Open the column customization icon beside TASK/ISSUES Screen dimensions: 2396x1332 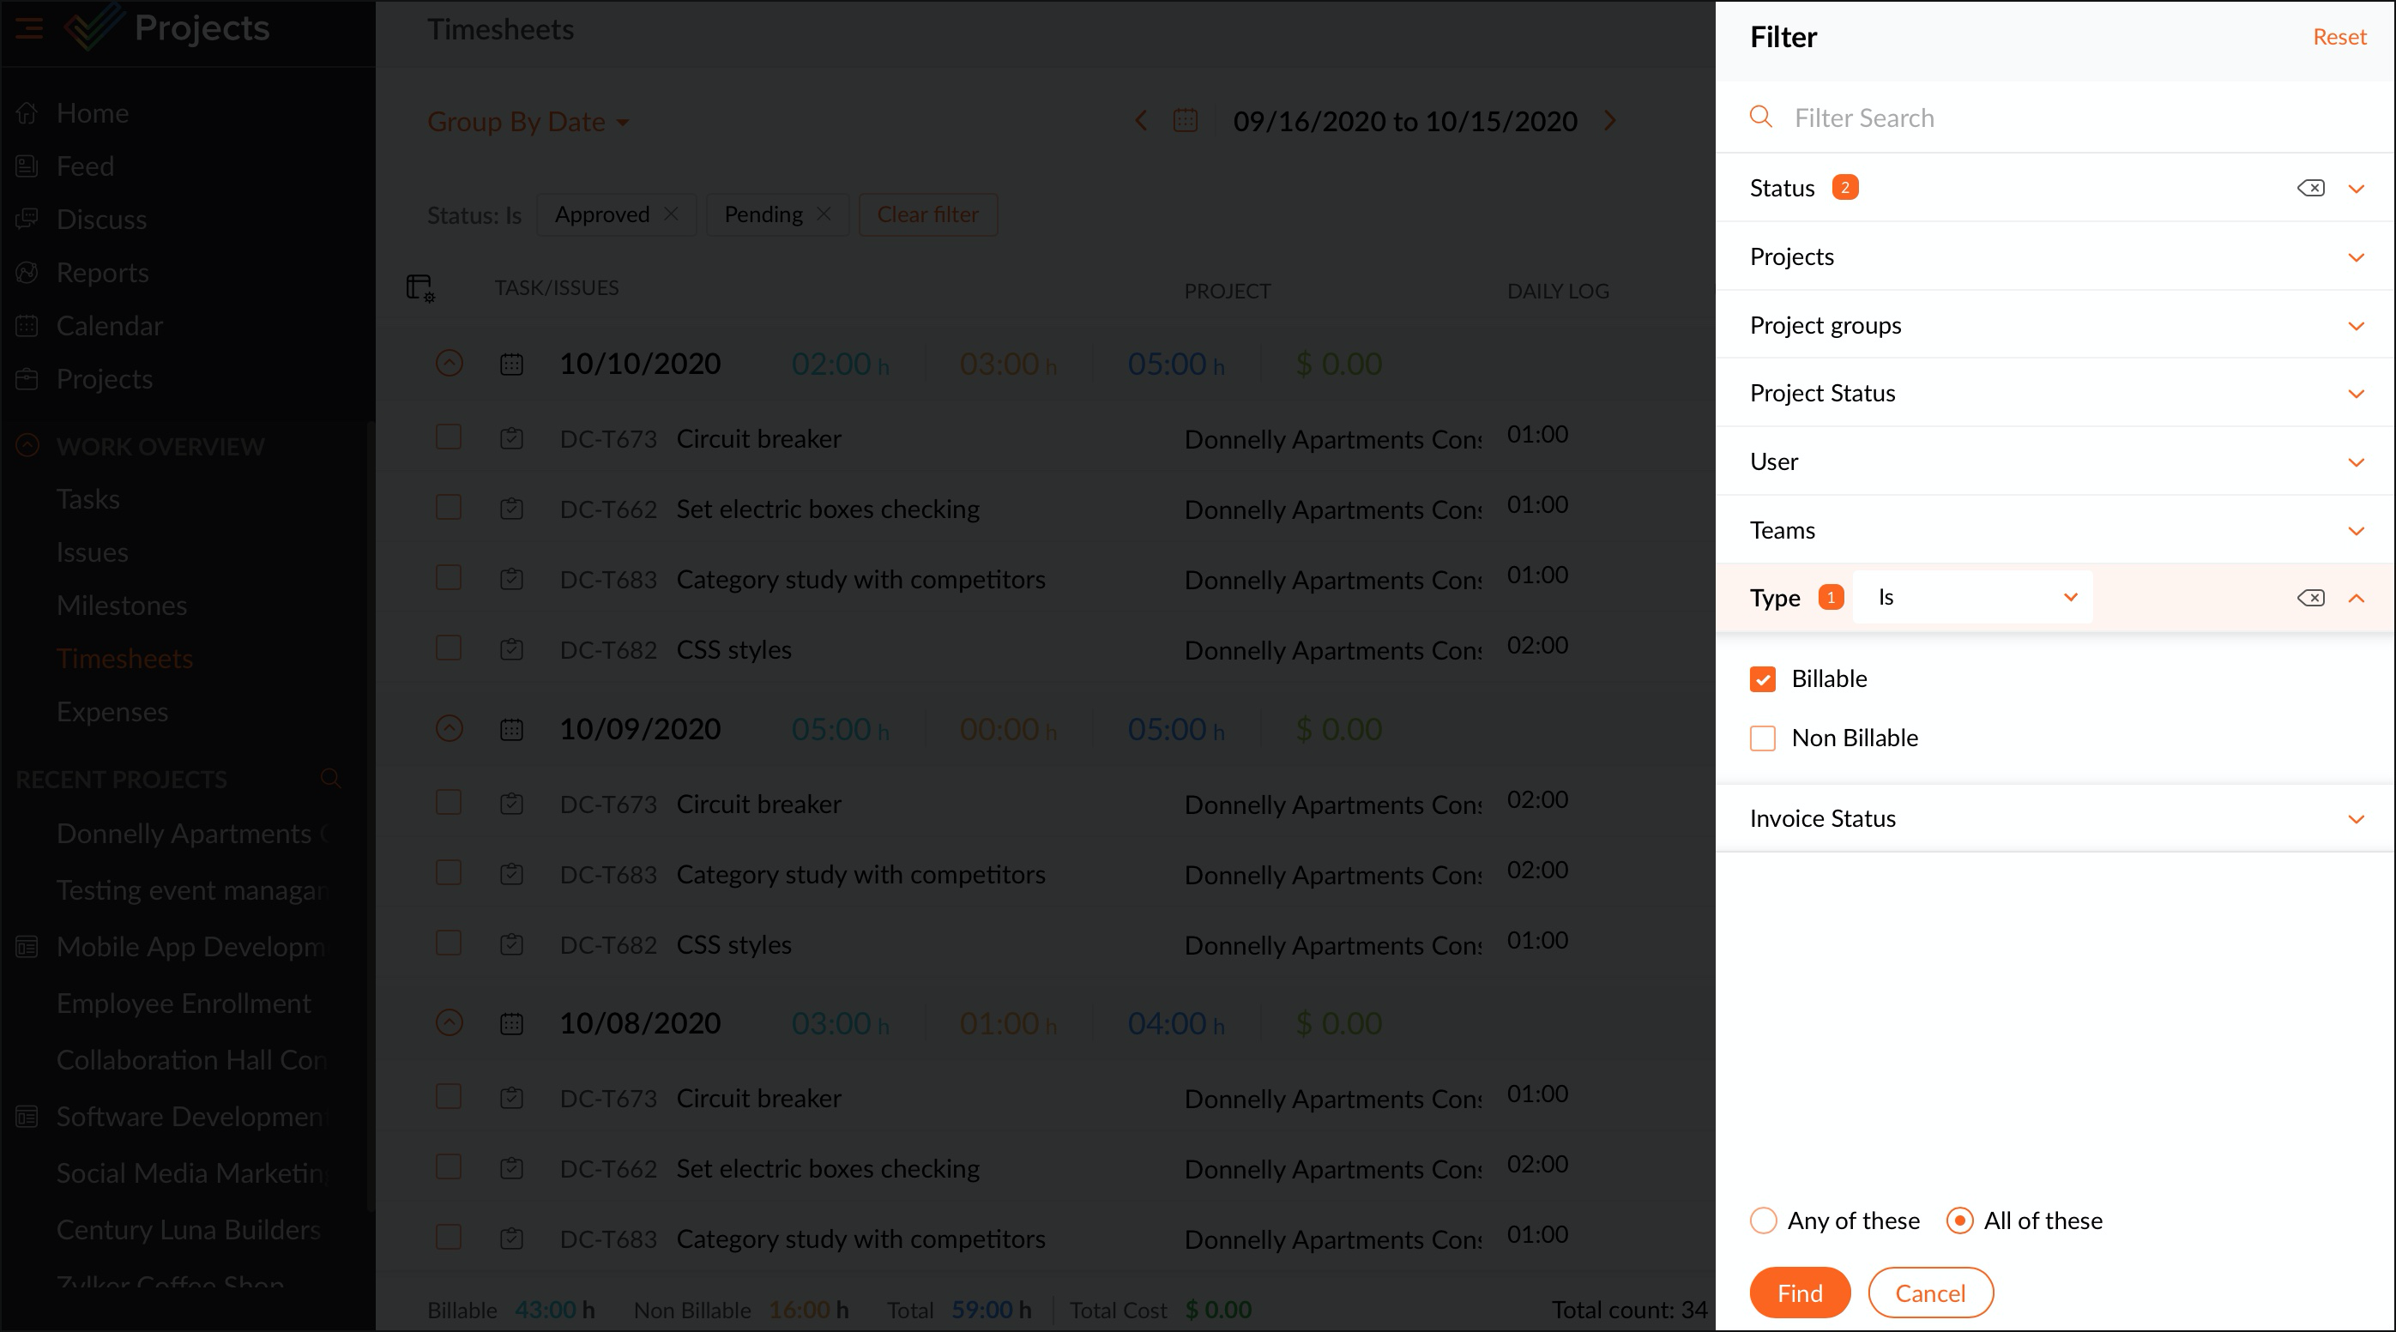pyautogui.click(x=420, y=287)
